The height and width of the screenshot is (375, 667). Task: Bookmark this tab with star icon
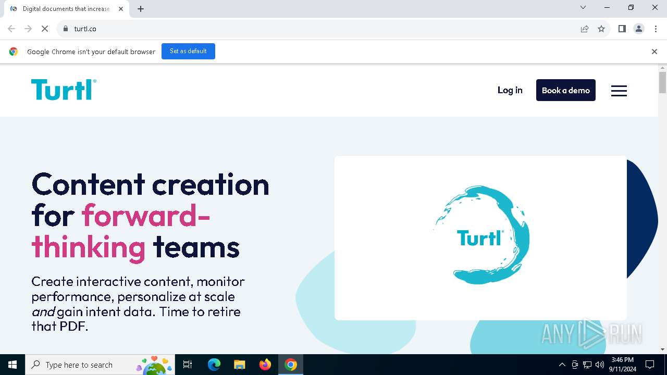coord(601,29)
